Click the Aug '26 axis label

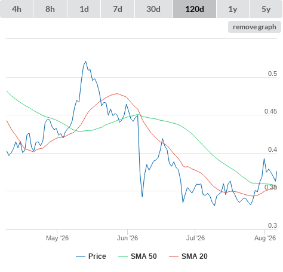click(x=265, y=238)
